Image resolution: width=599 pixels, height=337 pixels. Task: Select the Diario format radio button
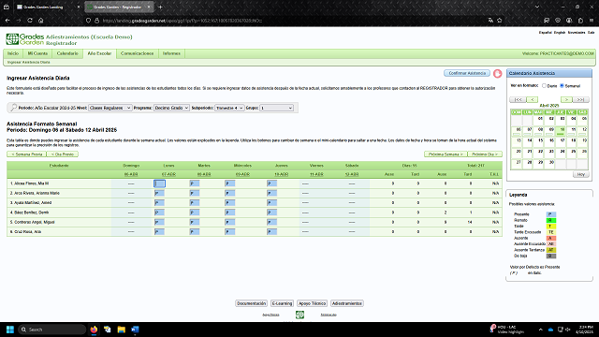pos(544,85)
